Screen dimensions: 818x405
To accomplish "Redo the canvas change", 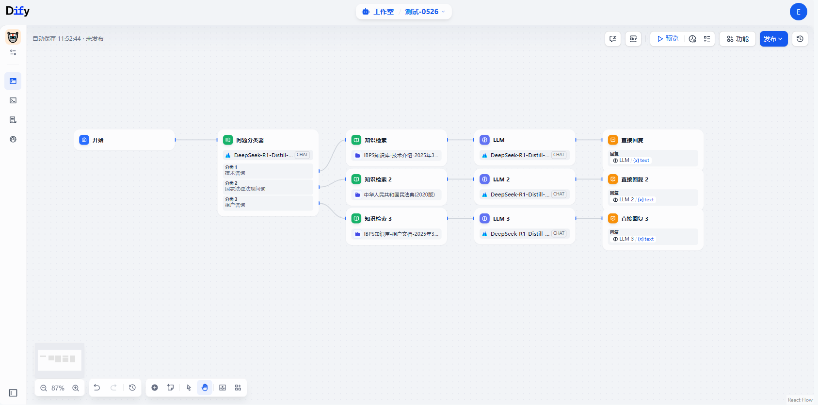I will 113,388.
